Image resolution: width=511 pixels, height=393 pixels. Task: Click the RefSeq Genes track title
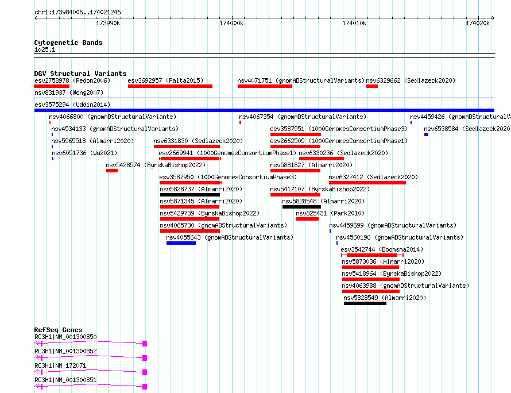pyautogui.click(x=58, y=330)
